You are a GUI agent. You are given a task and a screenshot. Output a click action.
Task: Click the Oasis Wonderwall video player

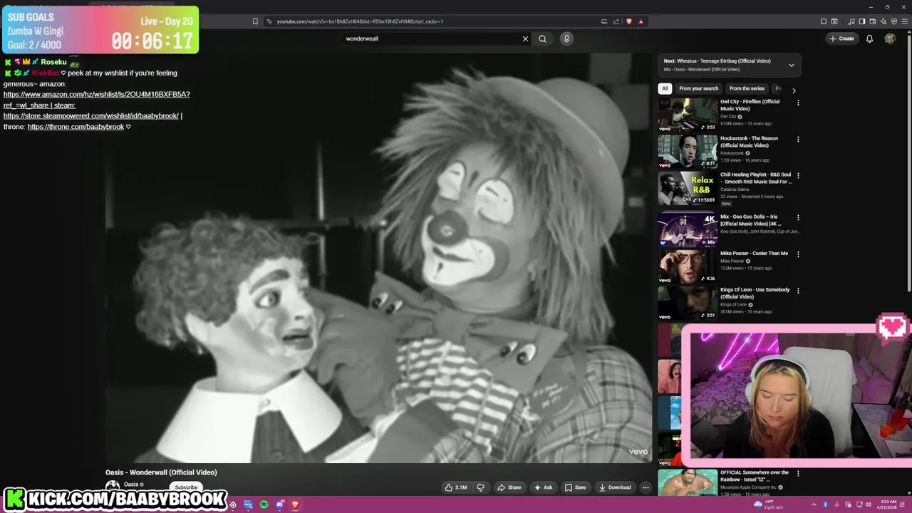(x=378, y=258)
